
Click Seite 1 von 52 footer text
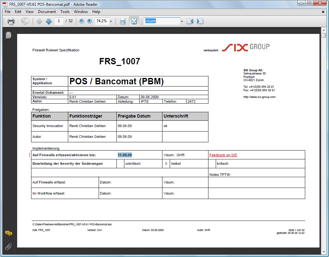(x=296, y=230)
